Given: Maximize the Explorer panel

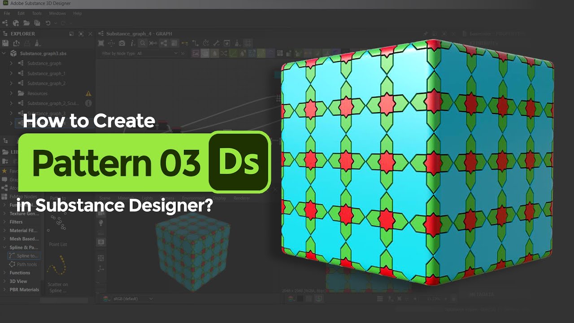Looking at the screenshot, I should pyautogui.click(x=81, y=34).
